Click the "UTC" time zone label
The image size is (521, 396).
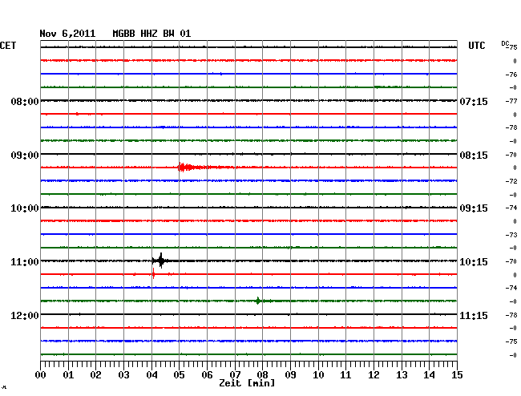(x=476, y=46)
